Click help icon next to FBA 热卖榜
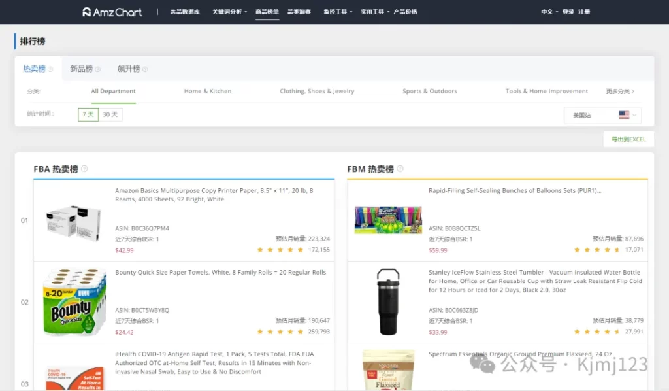669x391 pixels. (x=84, y=169)
